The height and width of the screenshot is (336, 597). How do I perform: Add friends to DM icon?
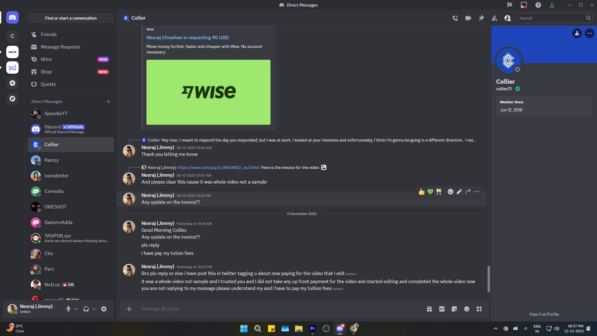coord(494,18)
